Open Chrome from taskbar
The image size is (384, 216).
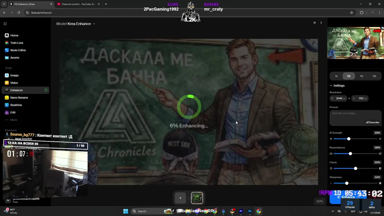pyautogui.click(x=259, y=211)
